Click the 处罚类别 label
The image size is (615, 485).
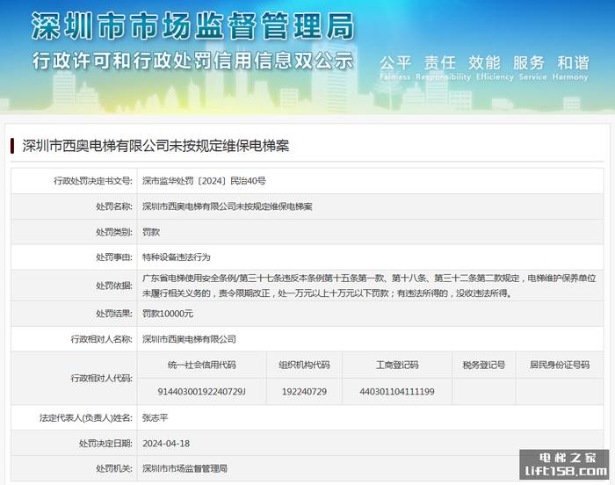114,232
